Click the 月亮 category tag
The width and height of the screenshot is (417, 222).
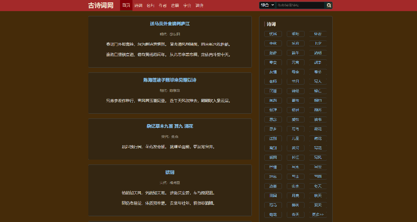(x=295, y=196)
